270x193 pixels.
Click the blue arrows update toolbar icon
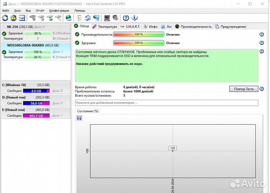click(x=88, y=18)
